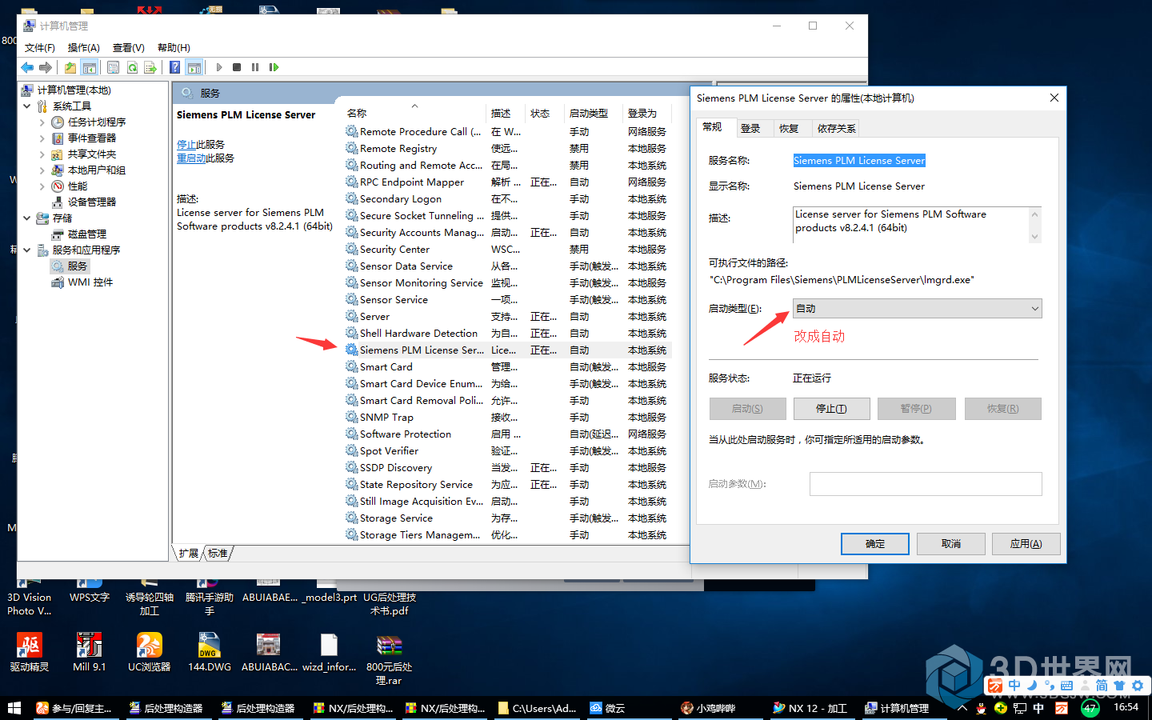The height and width of the screenshot is (720, 1152).
Task: Expand the 本地用户和组 tree node
Action: point(42,170)
